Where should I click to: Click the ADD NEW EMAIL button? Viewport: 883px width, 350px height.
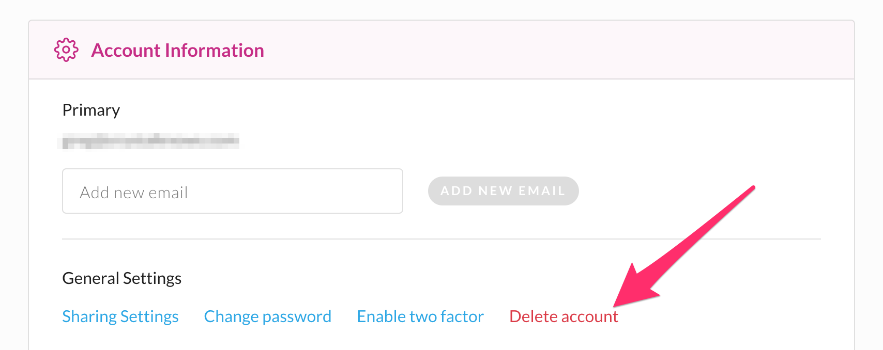pos(503,191)
